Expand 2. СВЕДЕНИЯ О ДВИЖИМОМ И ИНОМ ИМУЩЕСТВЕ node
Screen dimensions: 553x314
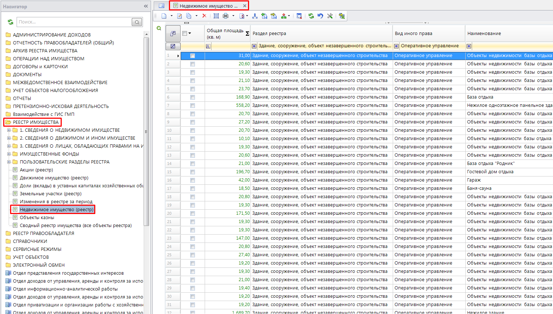[x=9, y=138]
